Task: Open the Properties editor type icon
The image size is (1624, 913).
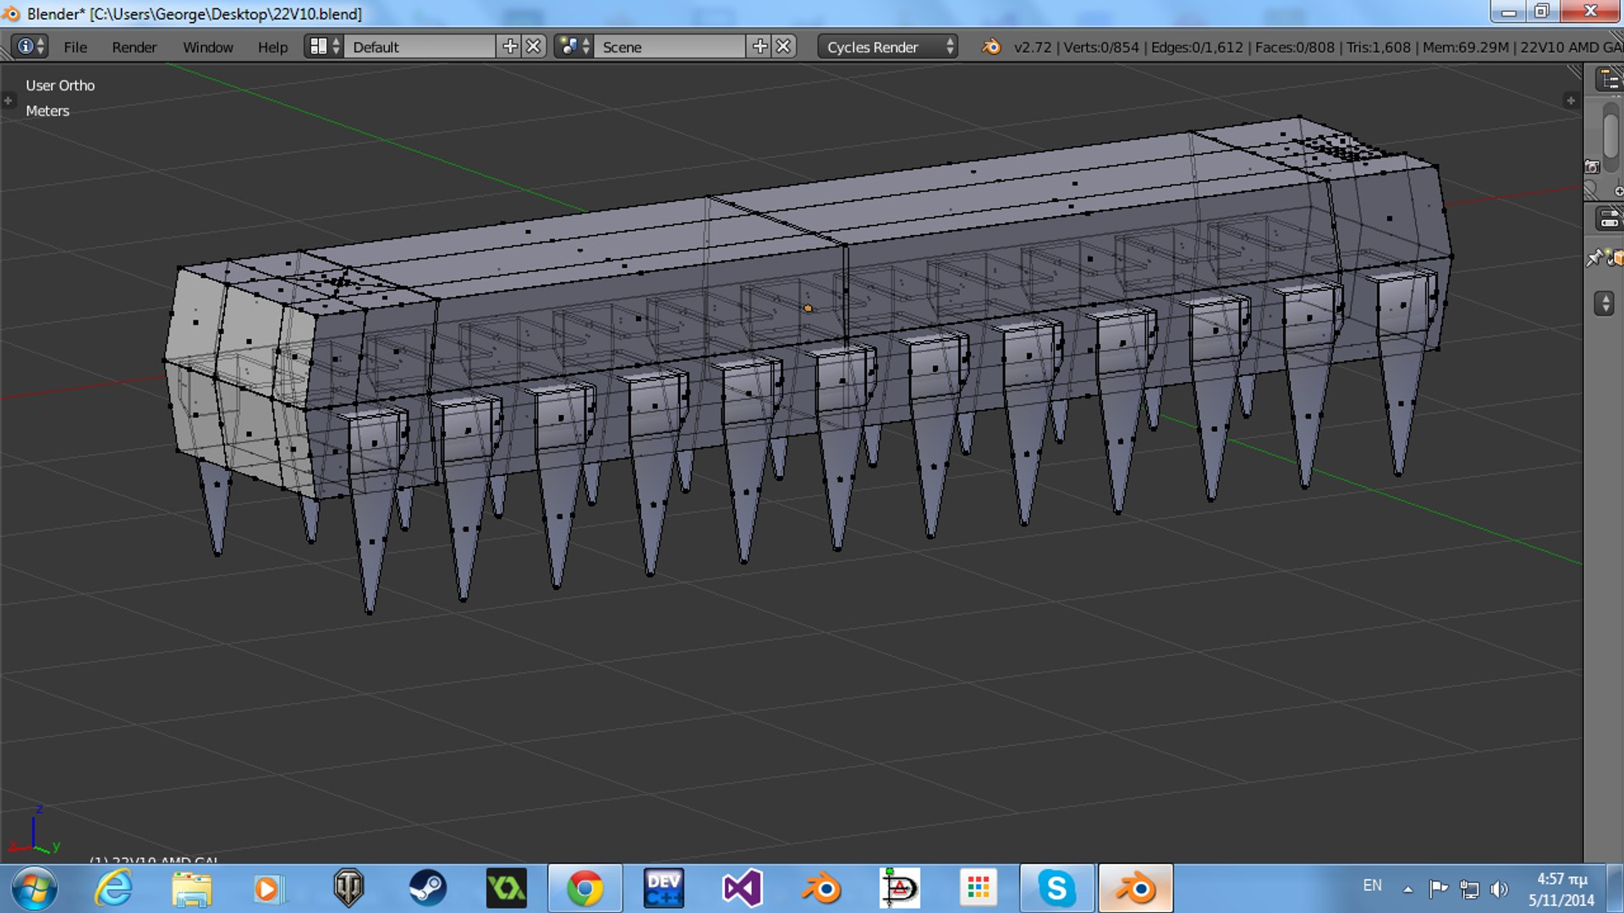Action: tap(1608, 220)
